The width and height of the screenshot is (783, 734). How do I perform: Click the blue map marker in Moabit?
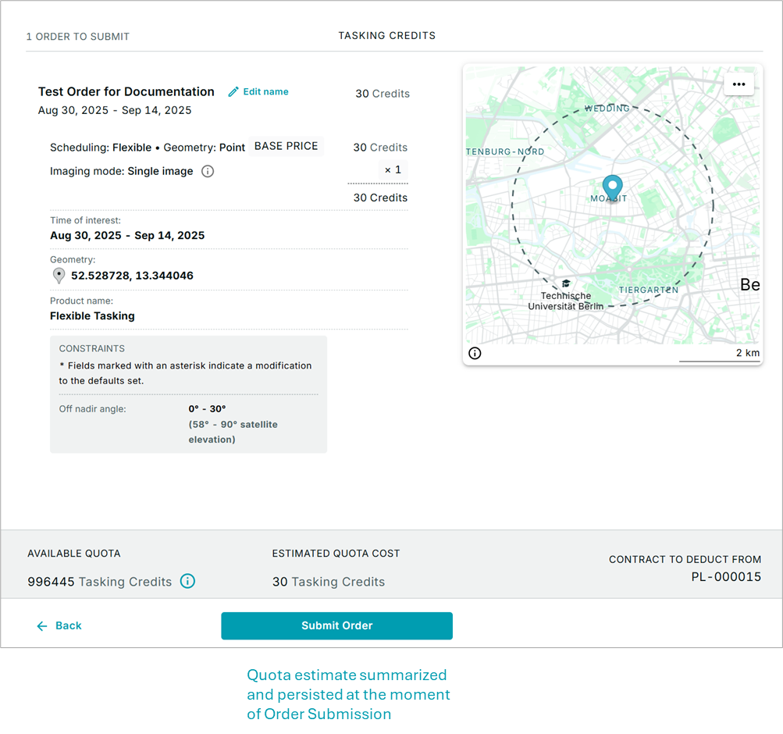613,187
